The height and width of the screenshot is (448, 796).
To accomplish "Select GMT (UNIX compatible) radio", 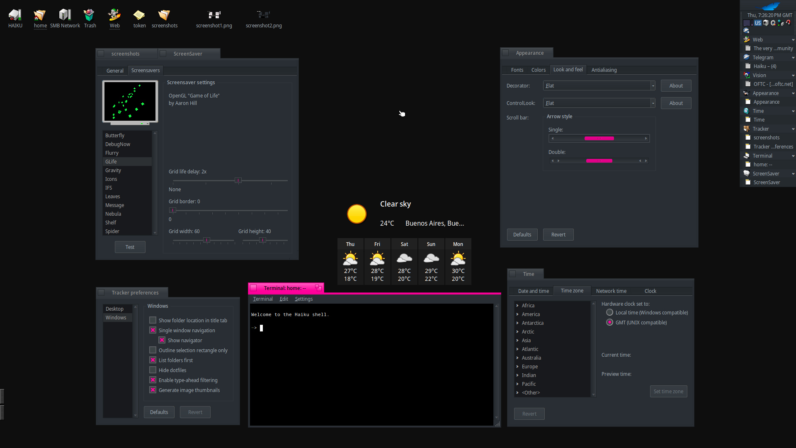I will point(609,322).
